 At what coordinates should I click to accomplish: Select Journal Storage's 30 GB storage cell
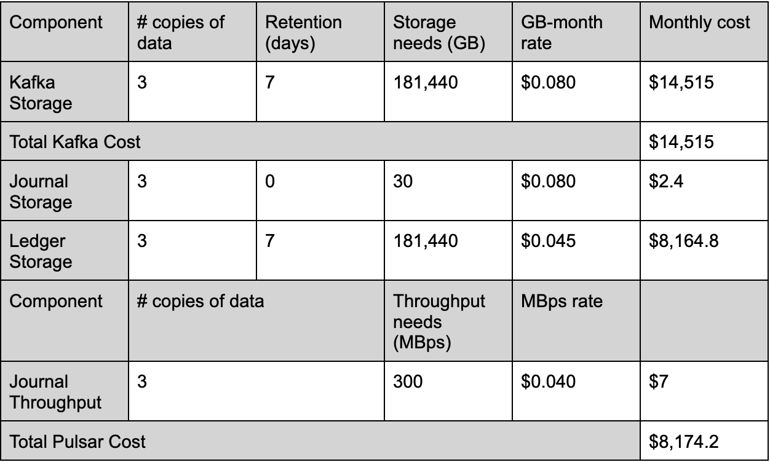(403, 182)
